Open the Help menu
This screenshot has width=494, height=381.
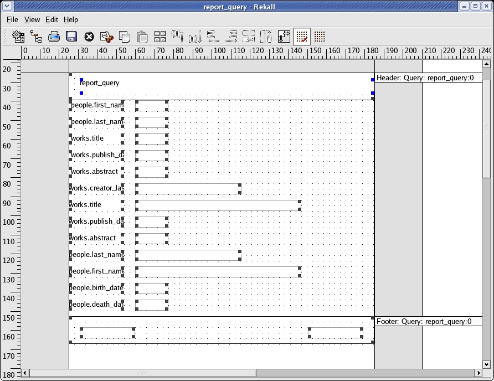[71, 19]
